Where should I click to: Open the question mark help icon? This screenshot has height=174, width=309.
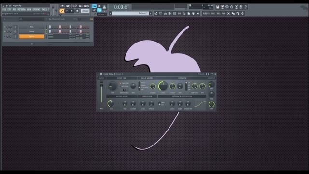[x=246, y=7]
